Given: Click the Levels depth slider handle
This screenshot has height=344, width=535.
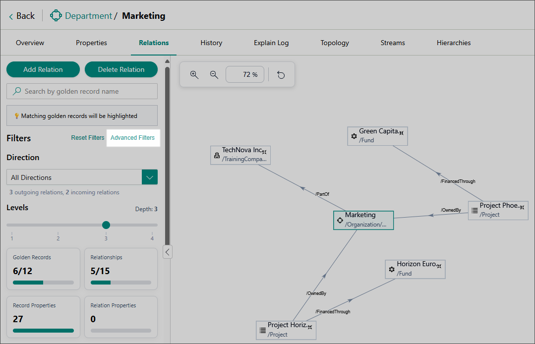Looking at the screenshot, I should (x=106, y=225).
